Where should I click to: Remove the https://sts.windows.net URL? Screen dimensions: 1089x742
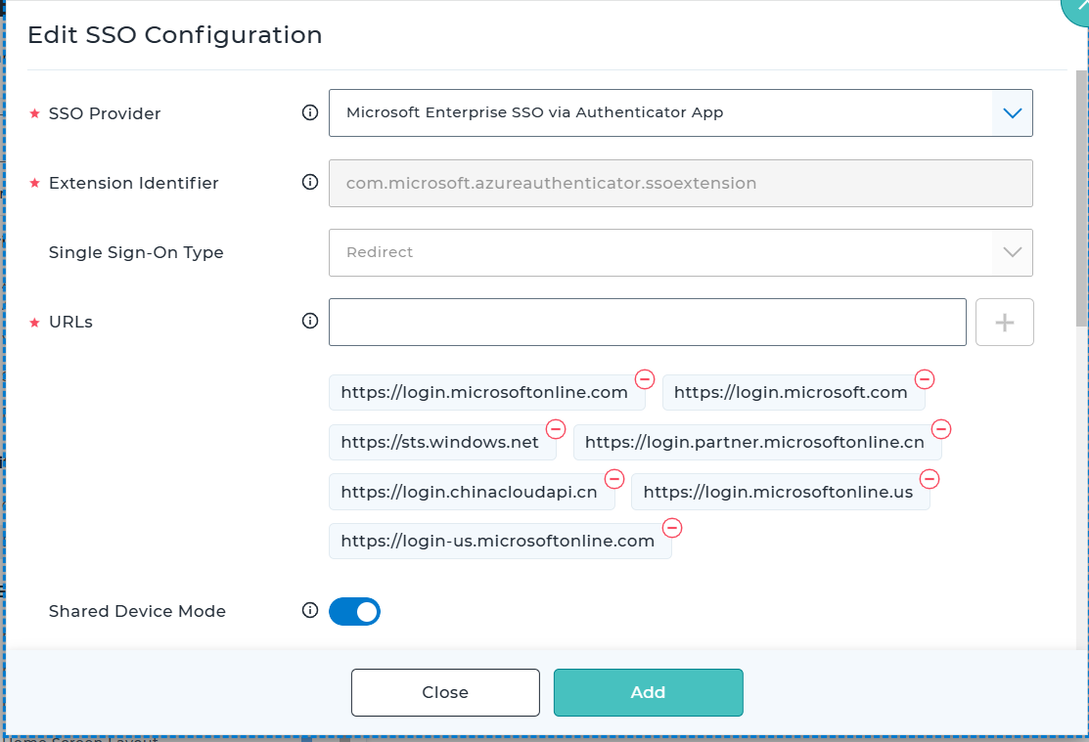pyautogui.click(x=556, y=429)
